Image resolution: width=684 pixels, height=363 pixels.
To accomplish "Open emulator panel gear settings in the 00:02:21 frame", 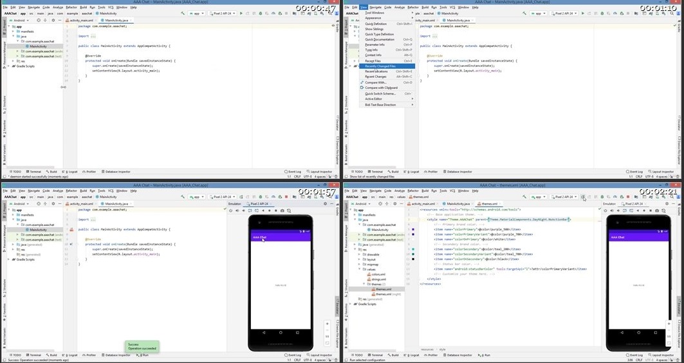I will click(x=667, y=204).
